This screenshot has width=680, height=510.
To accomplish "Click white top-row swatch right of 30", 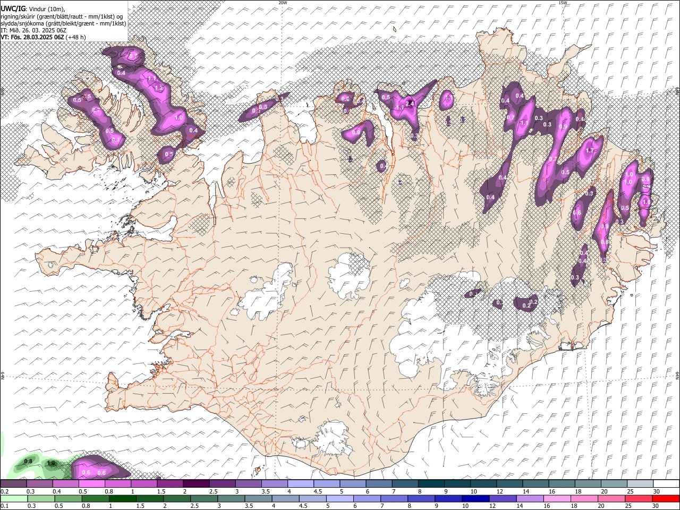I will coord(666,484).
